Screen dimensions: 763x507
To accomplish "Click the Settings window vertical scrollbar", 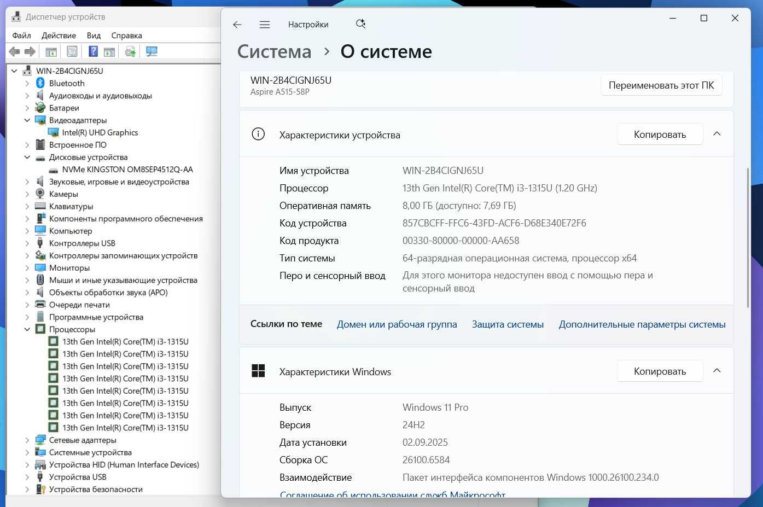I will click(747, 238).
